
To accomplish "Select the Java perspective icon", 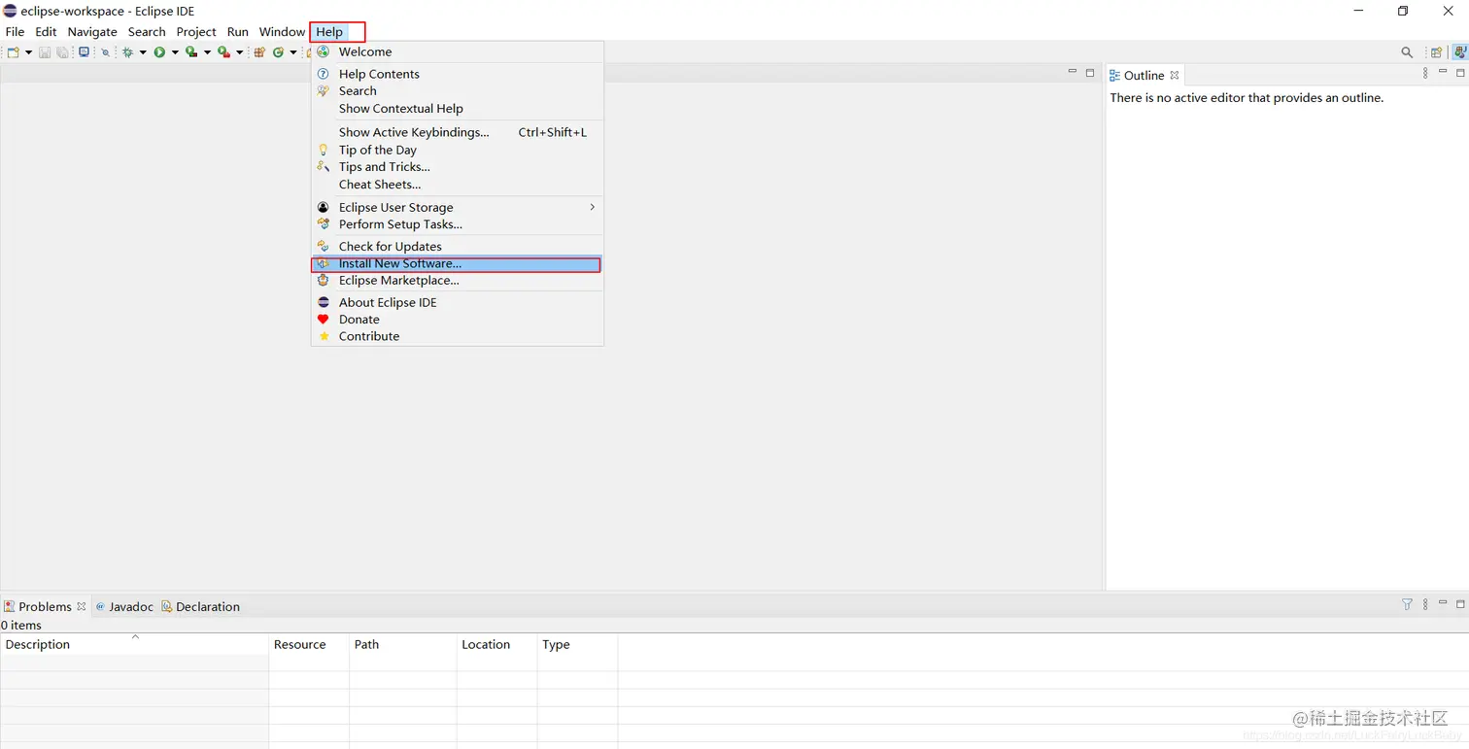I will [x=1459, y=52].
